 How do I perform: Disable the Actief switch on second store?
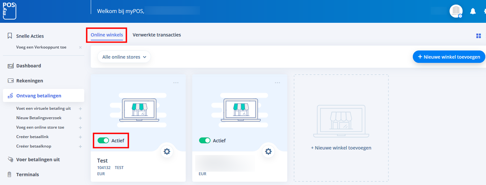pos(205,140)
